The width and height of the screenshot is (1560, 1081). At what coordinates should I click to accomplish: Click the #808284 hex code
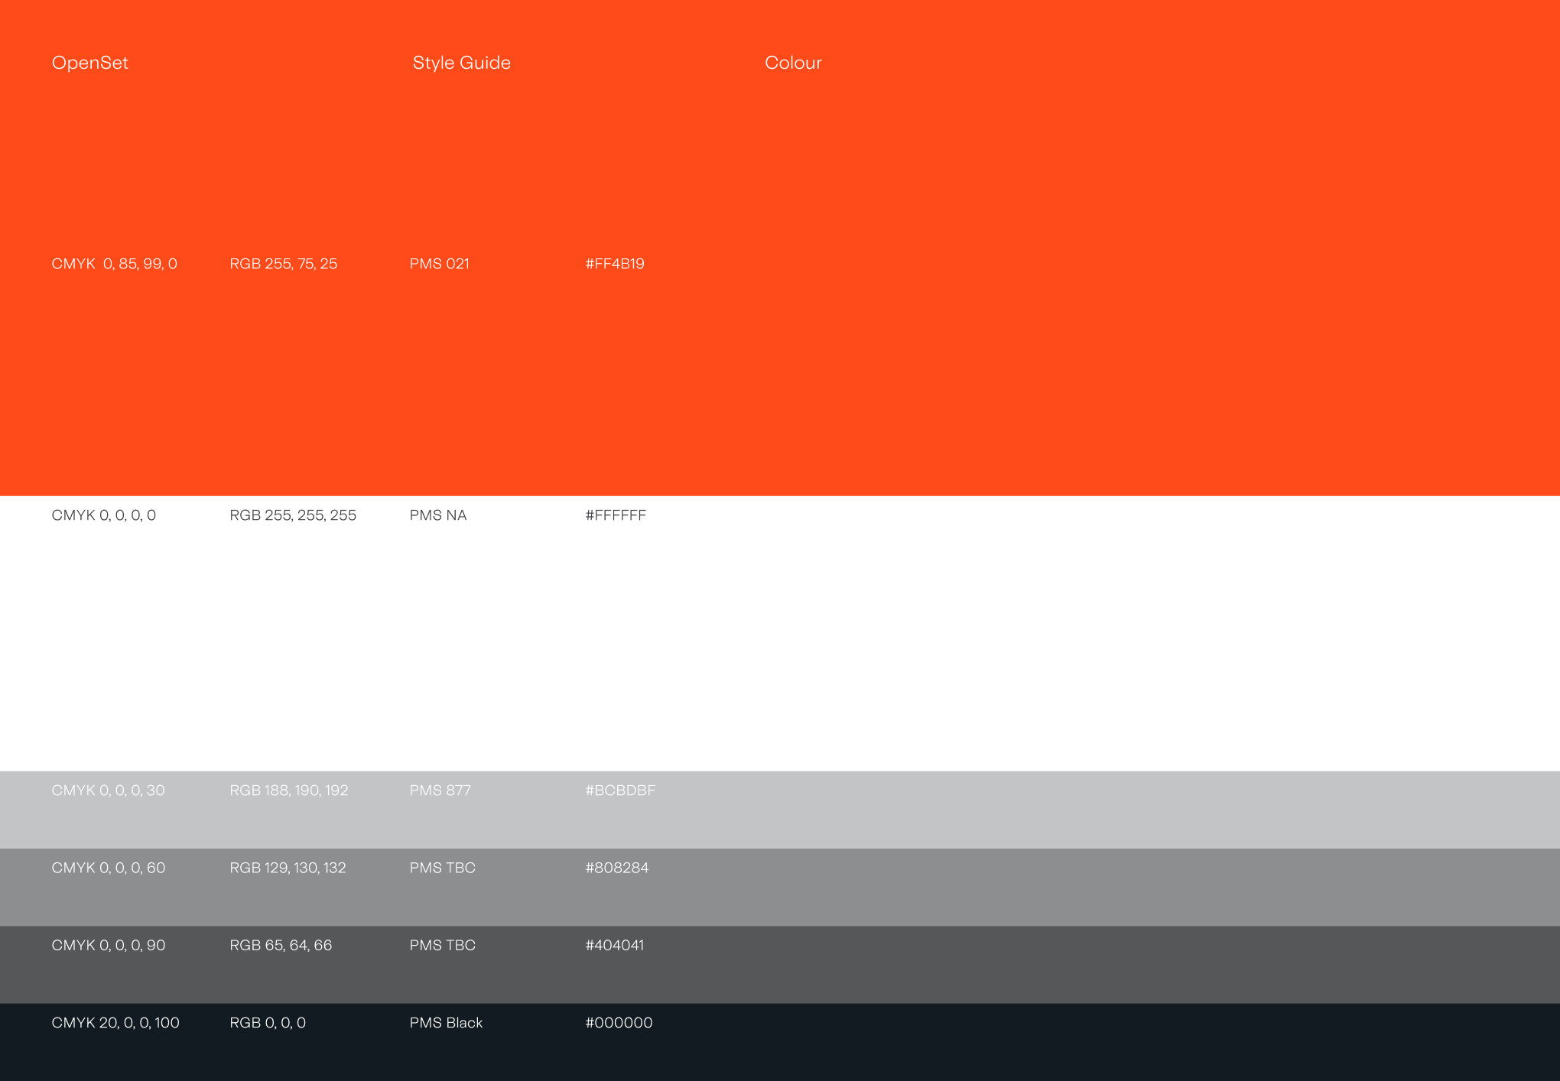tap(616, 868)
